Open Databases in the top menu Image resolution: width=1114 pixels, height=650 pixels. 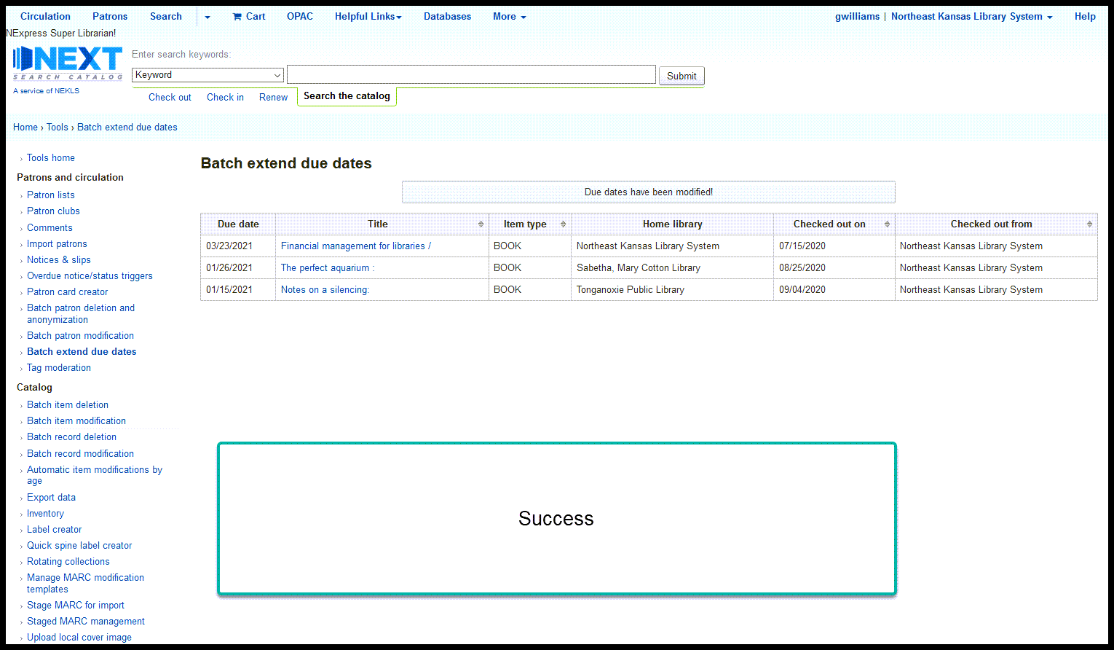[x=447, y=16]
